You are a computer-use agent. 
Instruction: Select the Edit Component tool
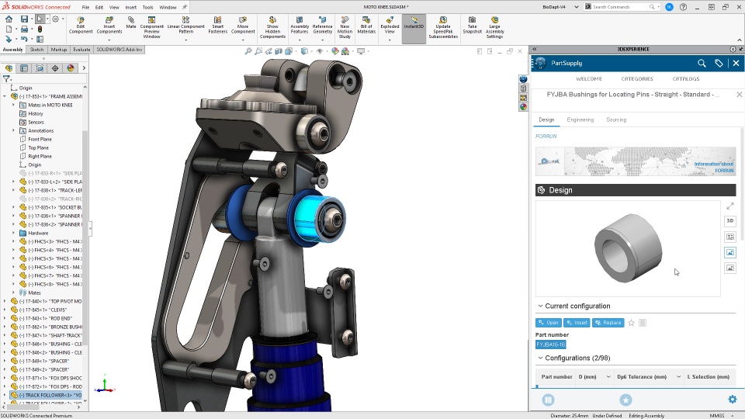pyautogui.click(x=81, y=25)
